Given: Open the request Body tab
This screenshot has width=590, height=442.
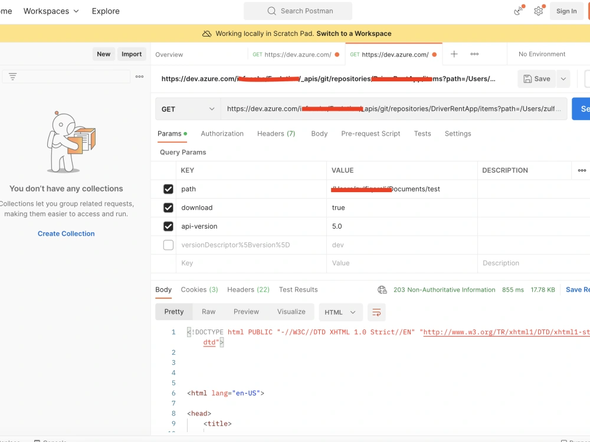Looking at the screenshot, I should click(x=319, y=134).
